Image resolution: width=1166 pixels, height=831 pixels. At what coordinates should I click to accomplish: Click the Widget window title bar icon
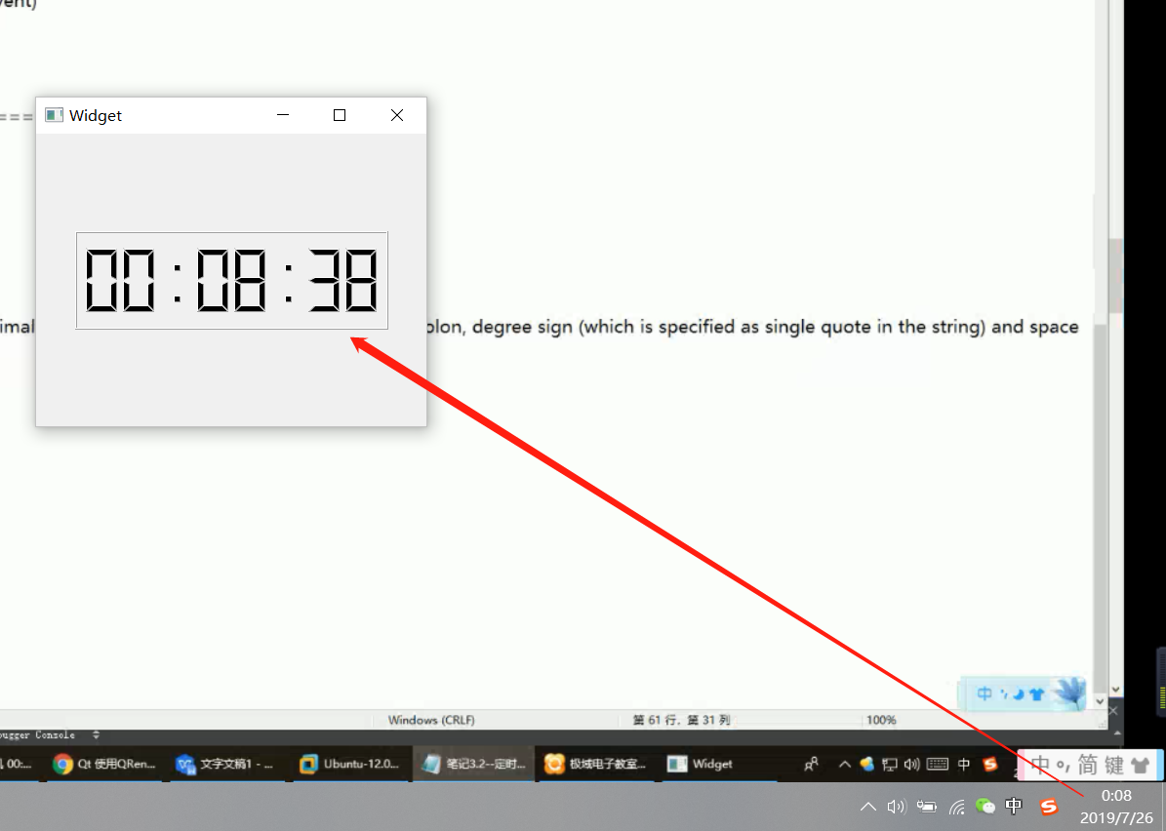click(x=54, y=115)
